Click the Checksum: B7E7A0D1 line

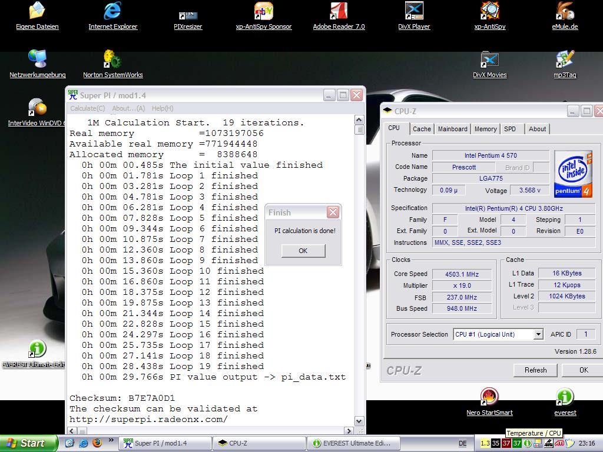(122, 398)
